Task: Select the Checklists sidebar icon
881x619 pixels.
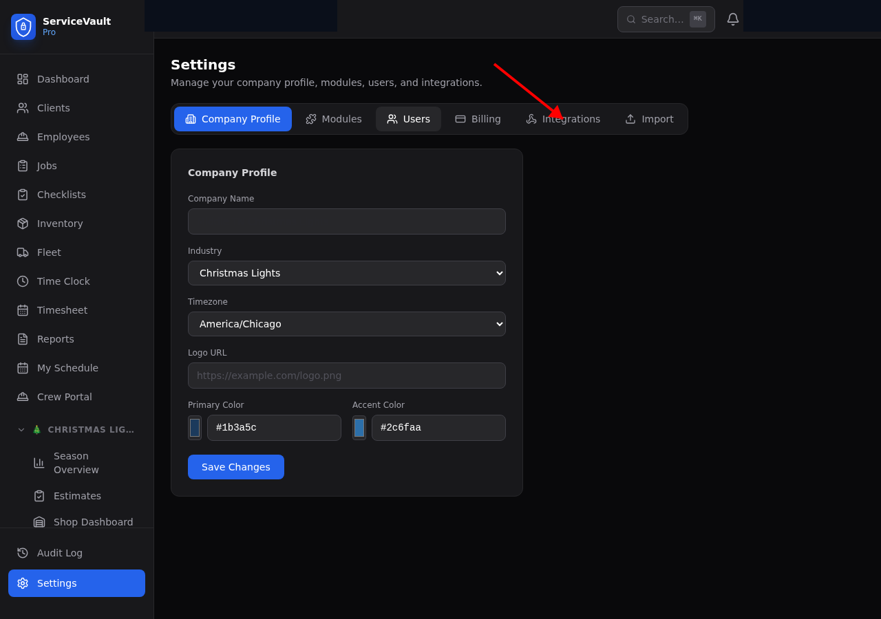Action: click(x=23, y=195)
